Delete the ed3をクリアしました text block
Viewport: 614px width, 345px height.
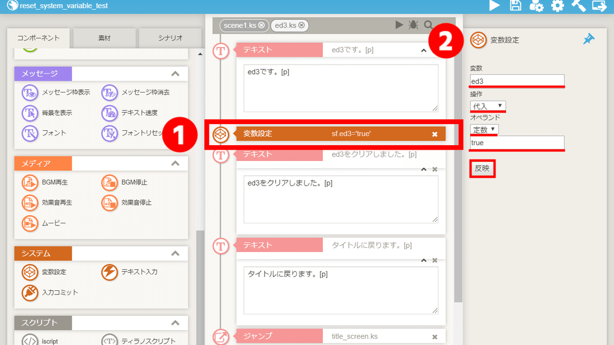pyautogui.click(x=435, y=169)
